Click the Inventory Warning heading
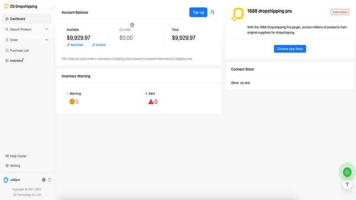356x200 pixels. click(76, 76)
